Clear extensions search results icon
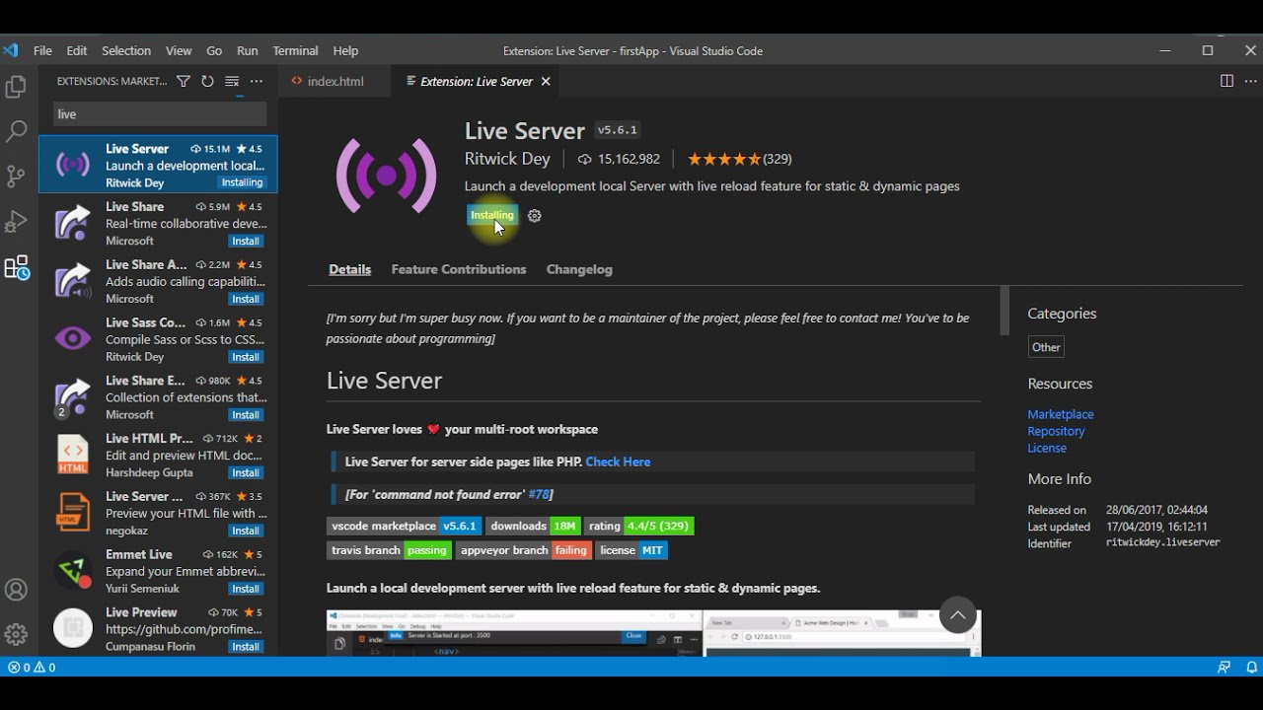The height and width of the screenshot is (710, 1263). pos(232,82)
